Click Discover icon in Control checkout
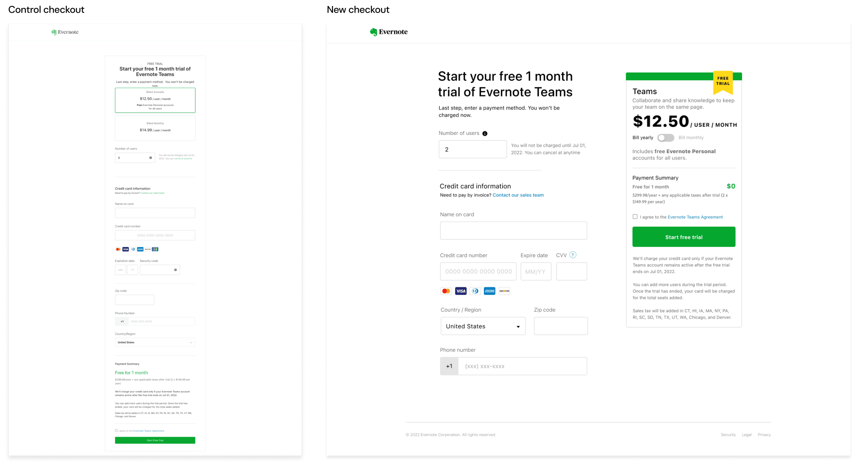 pos(147,249)
